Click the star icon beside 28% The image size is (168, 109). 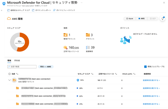[77, 88]
